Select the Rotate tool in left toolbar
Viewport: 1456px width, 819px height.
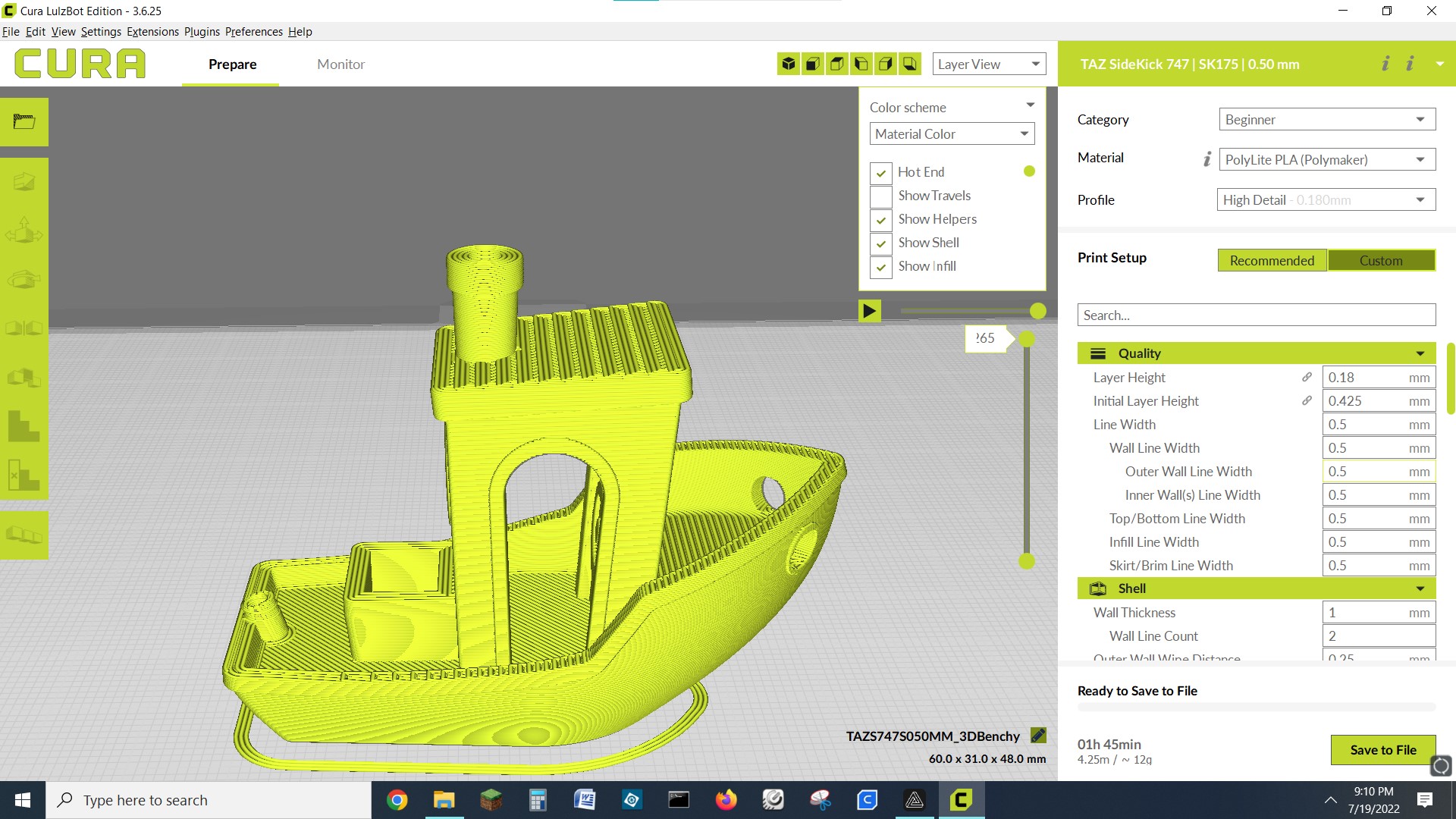point(24,279)
